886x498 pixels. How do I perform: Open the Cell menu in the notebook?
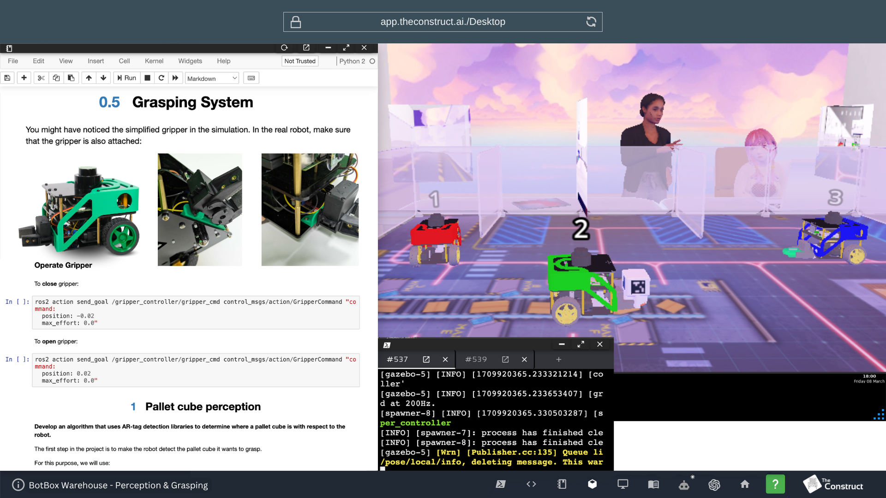pyautogui.click(x=124, y=61)
